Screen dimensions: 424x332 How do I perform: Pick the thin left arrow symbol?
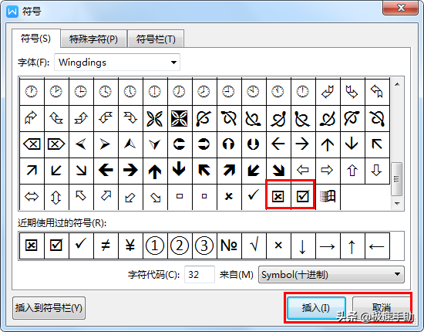coord(278,144)
